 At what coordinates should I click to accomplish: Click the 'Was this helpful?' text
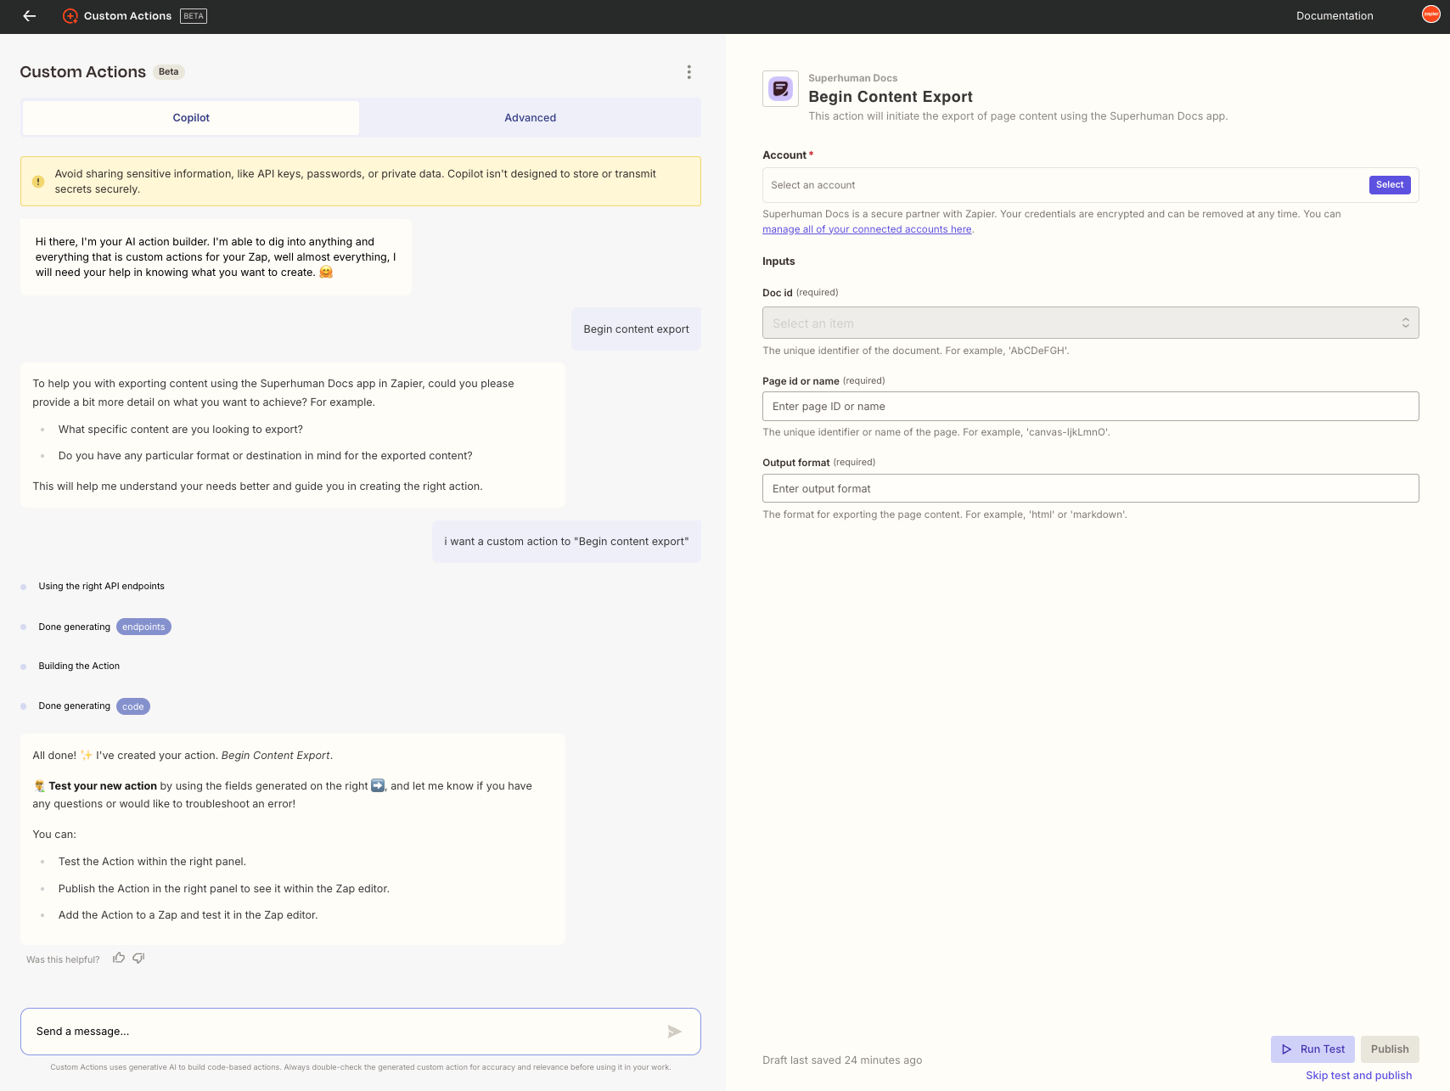pos(63,959)
